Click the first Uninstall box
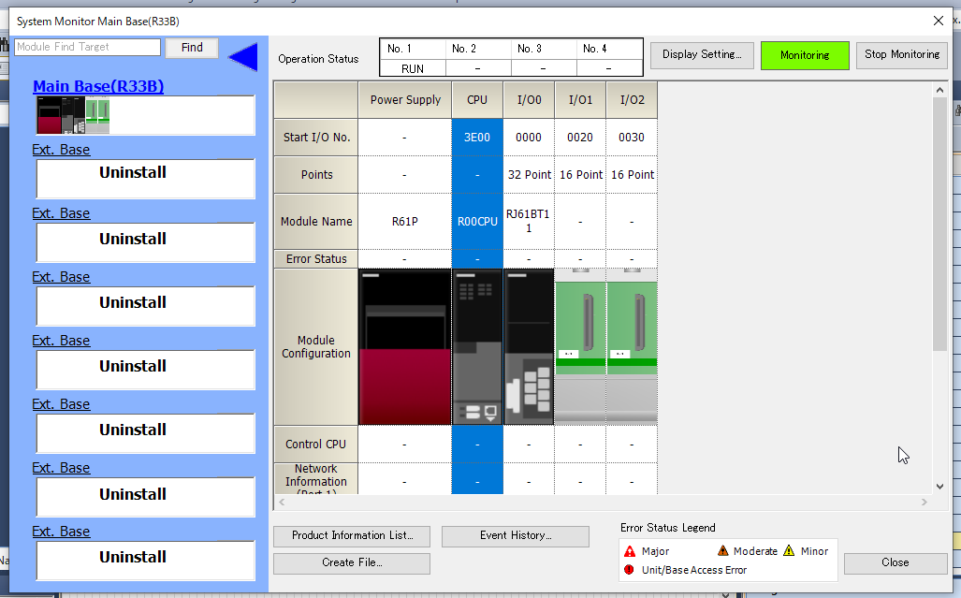Image resolution: width=961 pixels, height=598 pixels. (146, 179)
